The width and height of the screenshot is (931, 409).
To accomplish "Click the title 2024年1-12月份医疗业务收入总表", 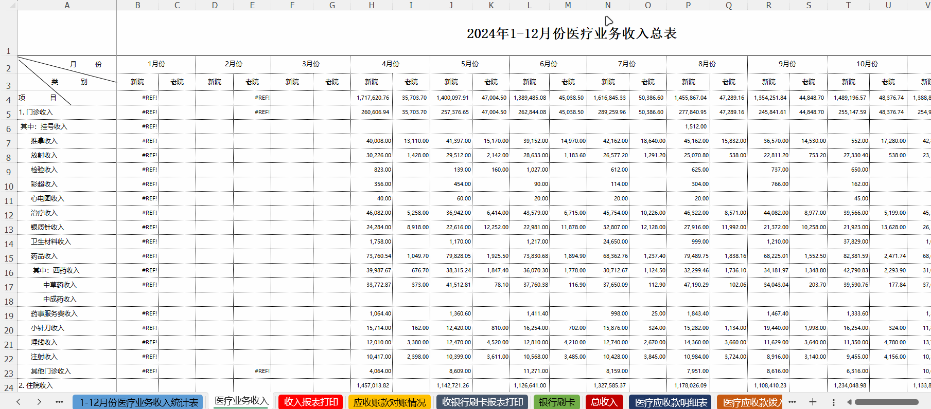I will pyautogui.click(x=571, y=33).
